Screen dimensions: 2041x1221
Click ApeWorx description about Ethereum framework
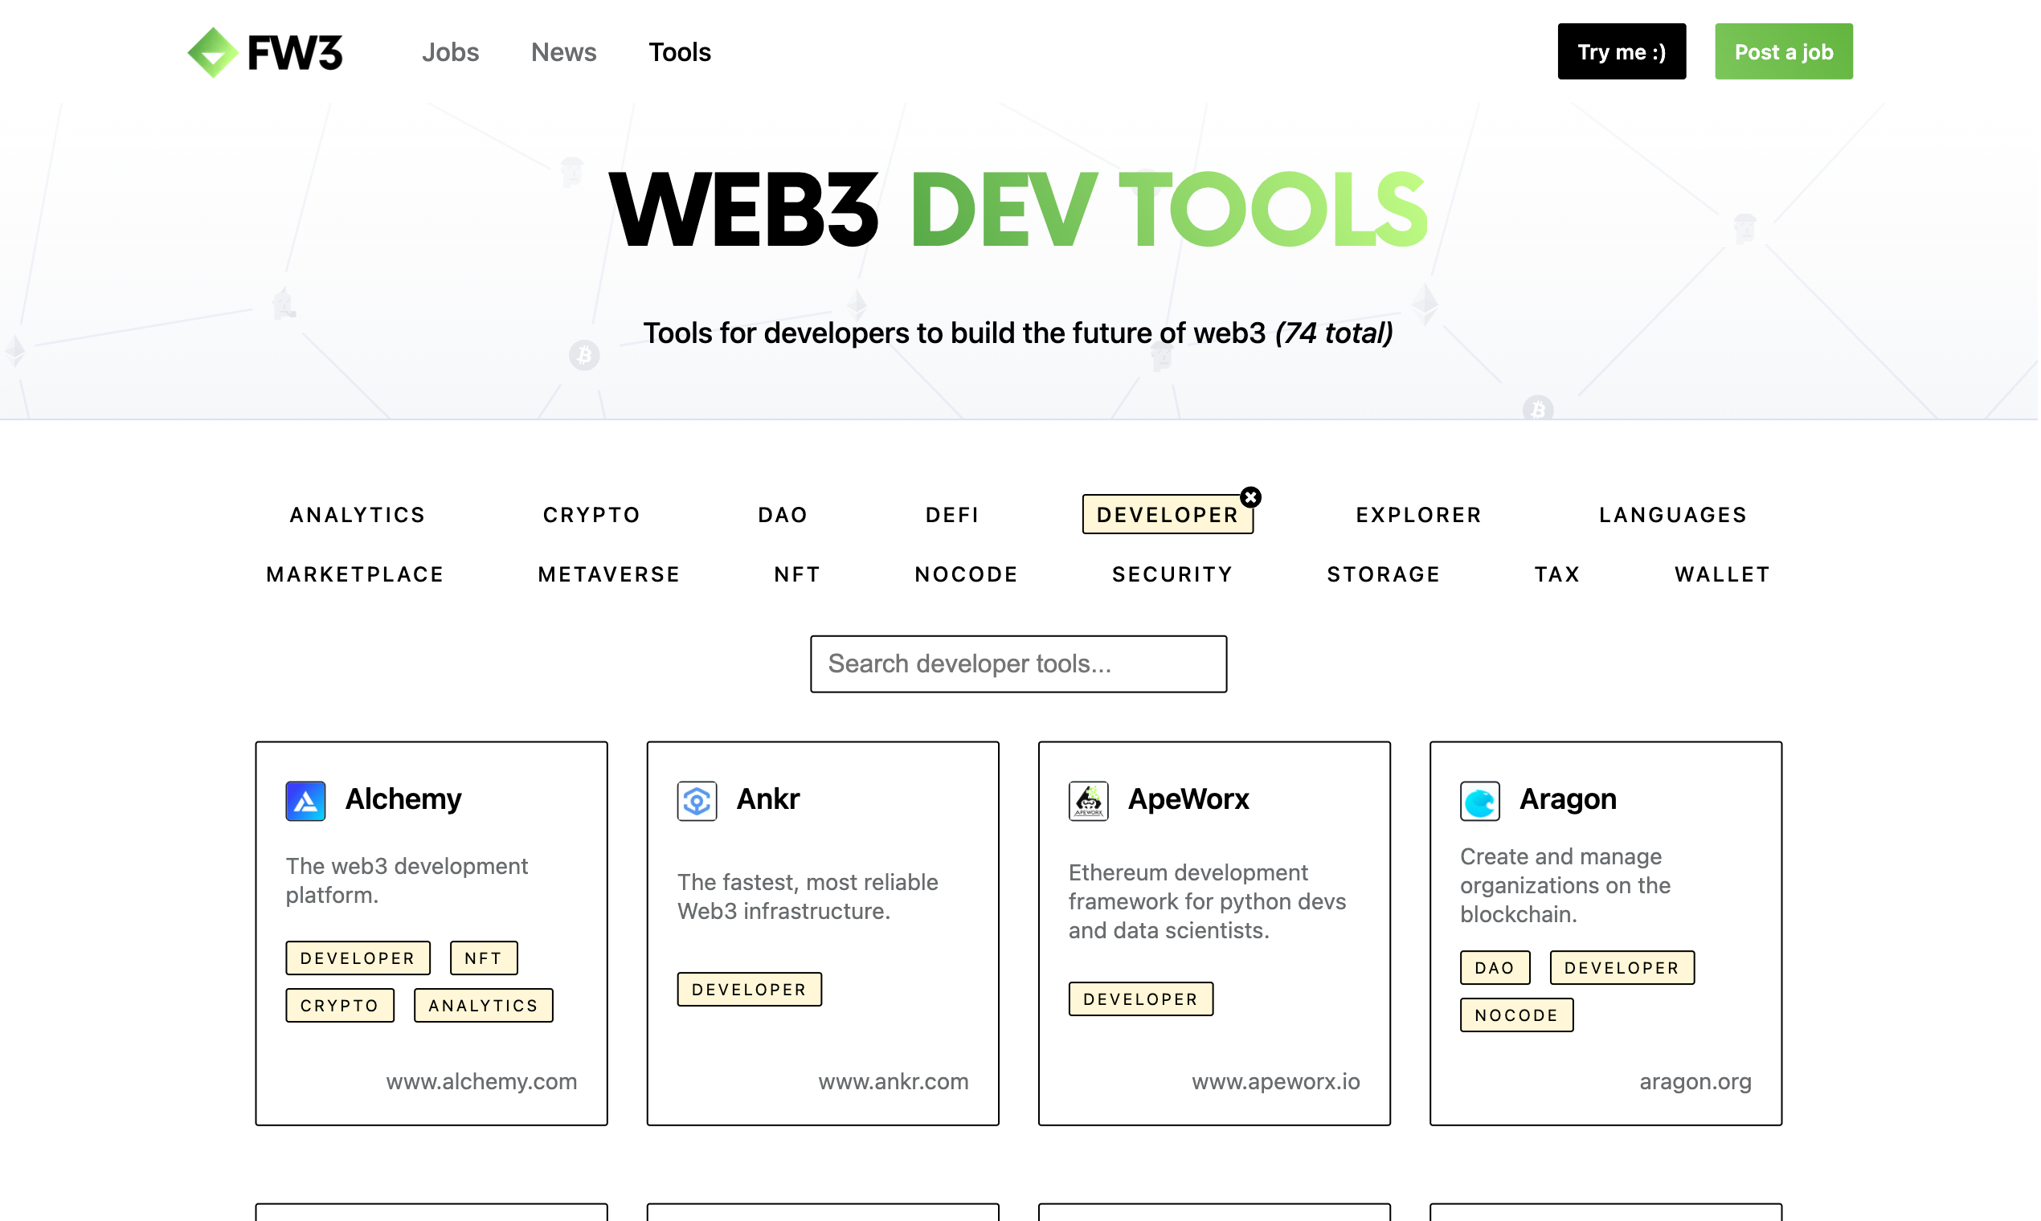[1207, 902]
